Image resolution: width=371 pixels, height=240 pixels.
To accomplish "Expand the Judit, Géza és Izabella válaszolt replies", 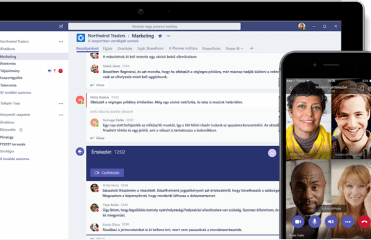I will [x=111, y=112].
